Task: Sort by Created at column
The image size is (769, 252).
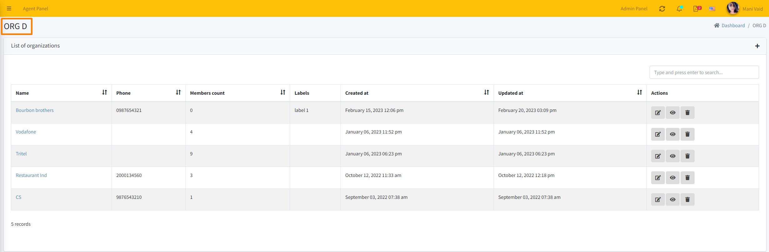Action: (x=486, y=93)
